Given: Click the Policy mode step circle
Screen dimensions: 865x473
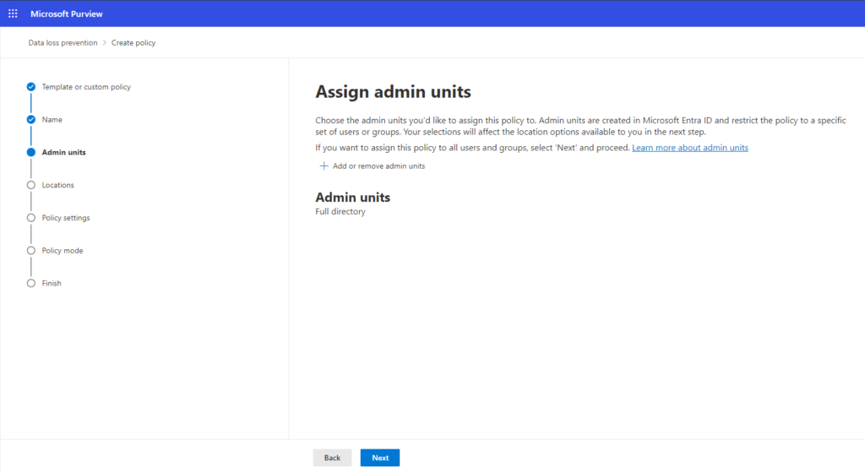Looking at the screenshot, I should pyautogui.click(x=31, y=251).
